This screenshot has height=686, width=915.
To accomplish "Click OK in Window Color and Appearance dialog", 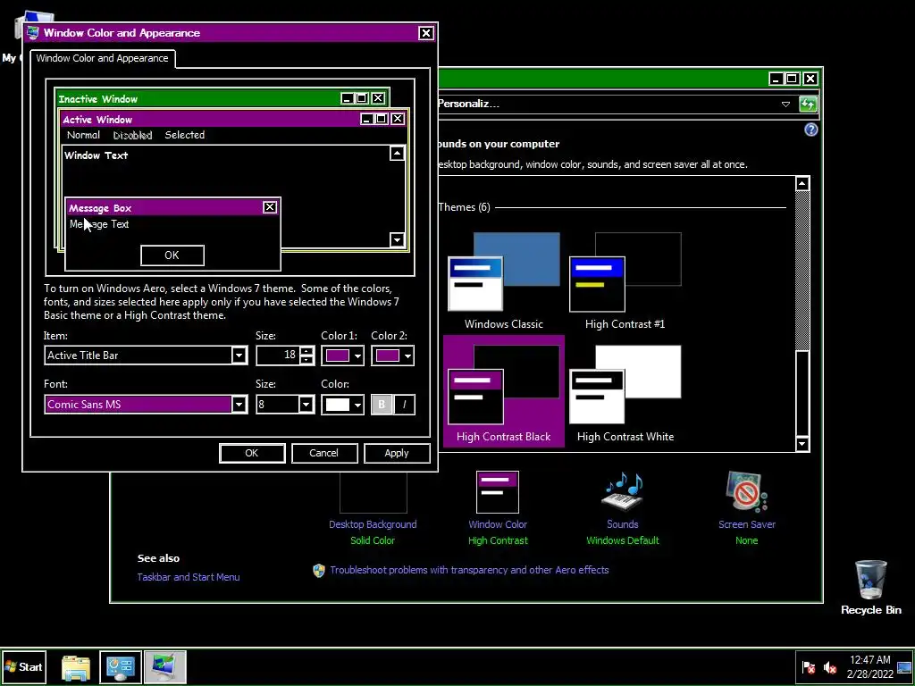I will click(252, 453).
